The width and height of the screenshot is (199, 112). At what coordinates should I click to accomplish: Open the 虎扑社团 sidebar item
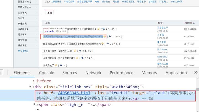[x=22, y=40]
